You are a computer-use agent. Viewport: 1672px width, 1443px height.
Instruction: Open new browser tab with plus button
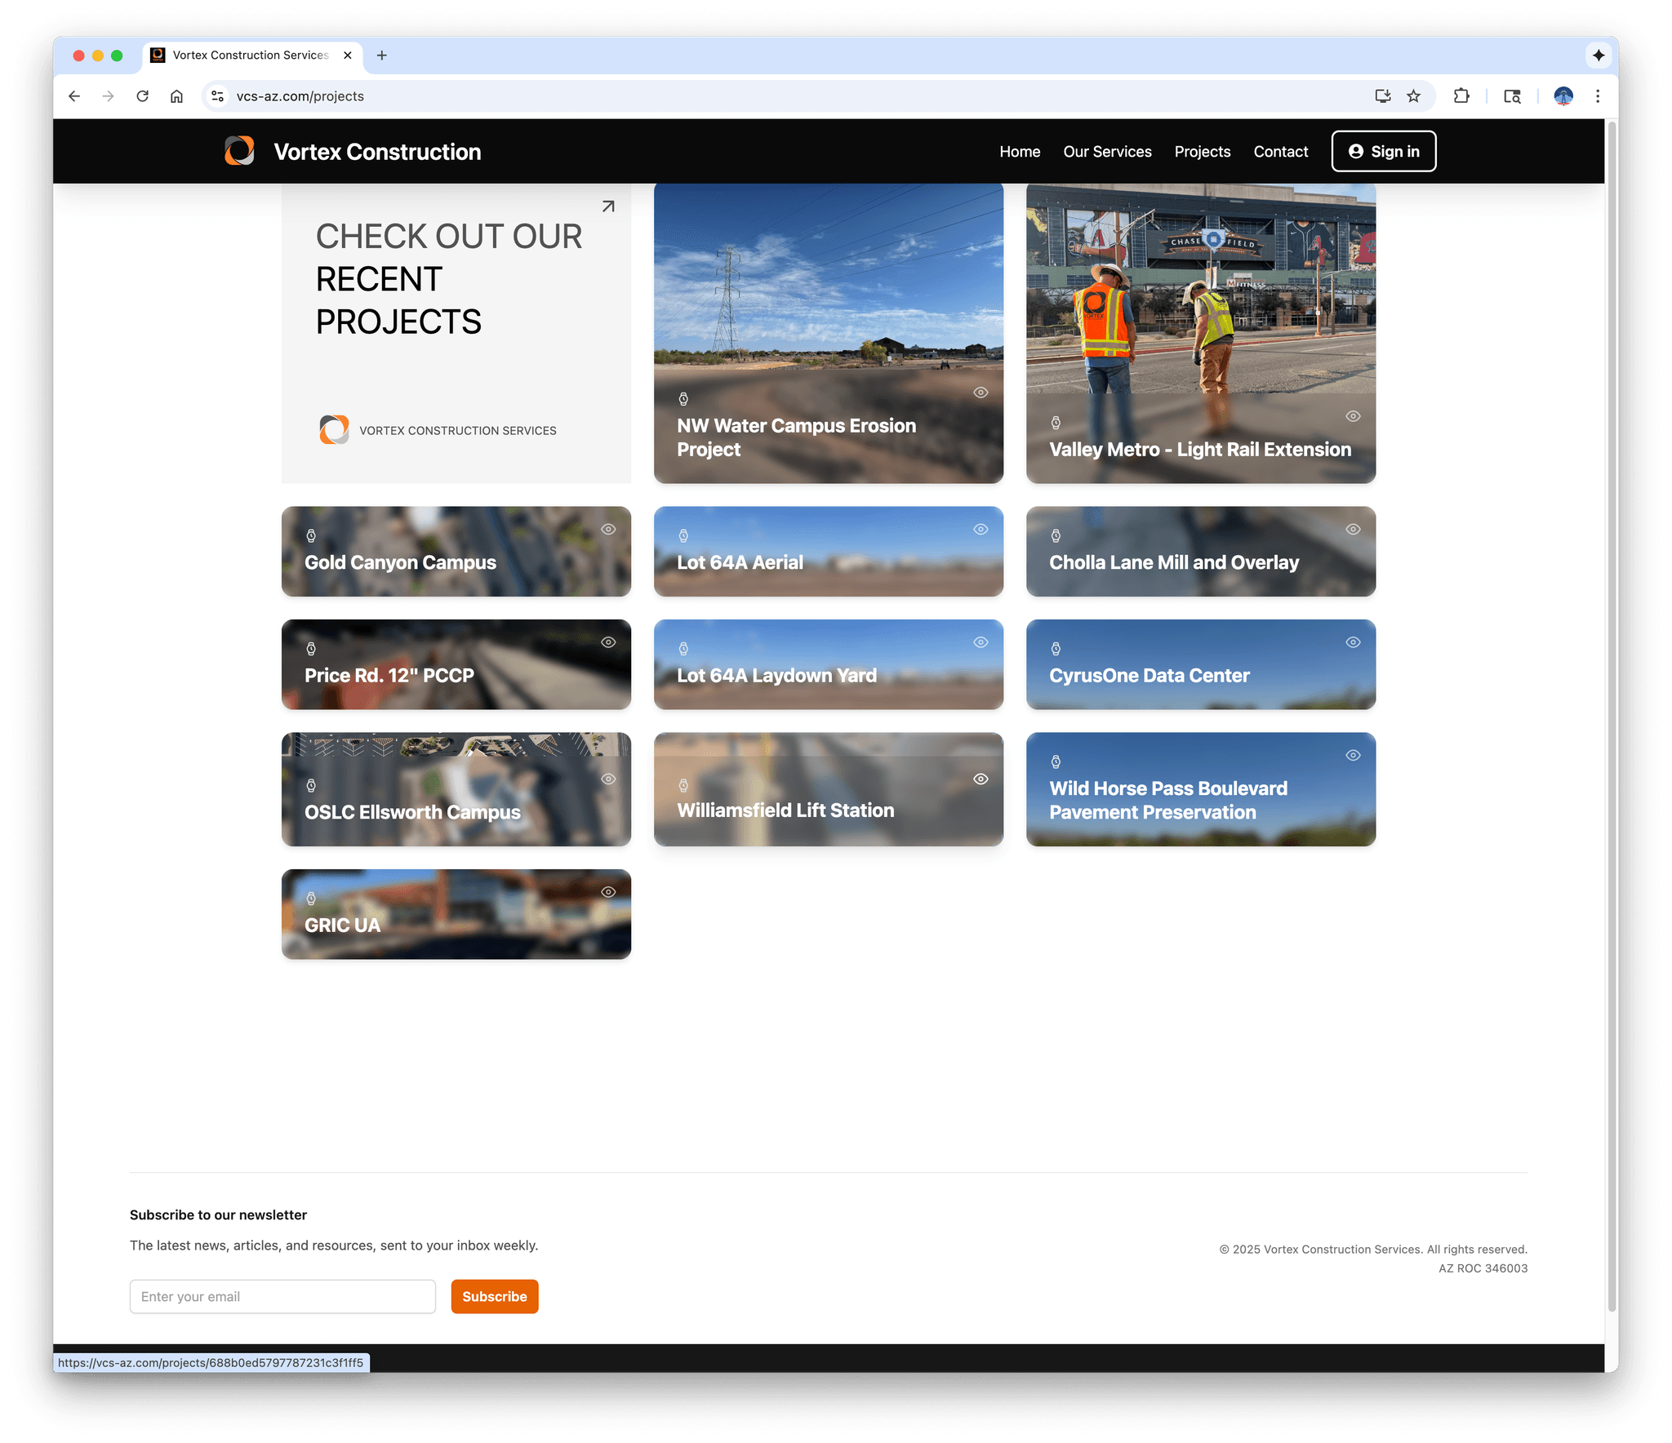381,55
